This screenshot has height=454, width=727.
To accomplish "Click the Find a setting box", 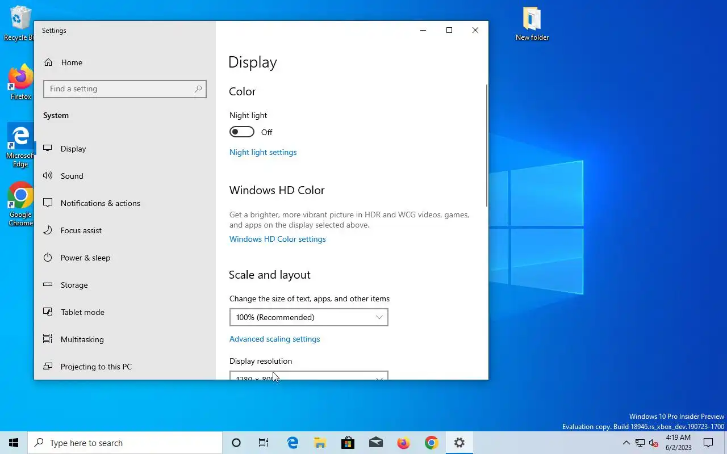I will pyautogui.click(x=125, y=89).
